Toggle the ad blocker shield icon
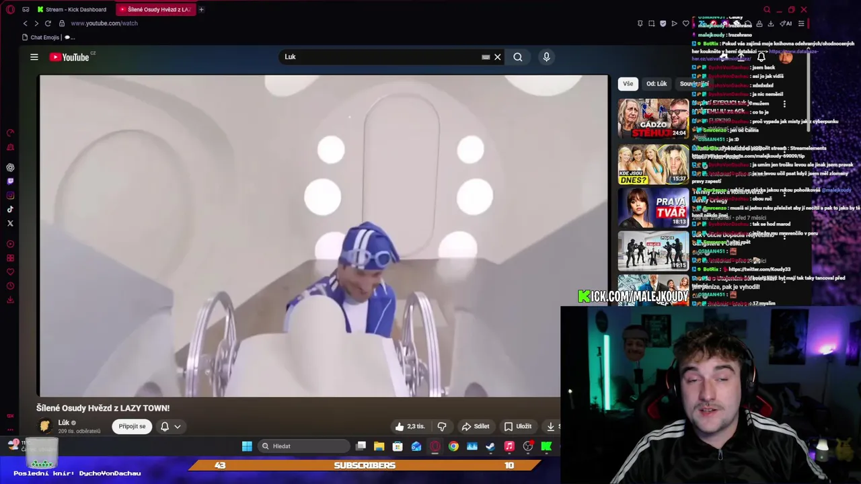The width and height of the screenshot is (861, 484). 663,24
